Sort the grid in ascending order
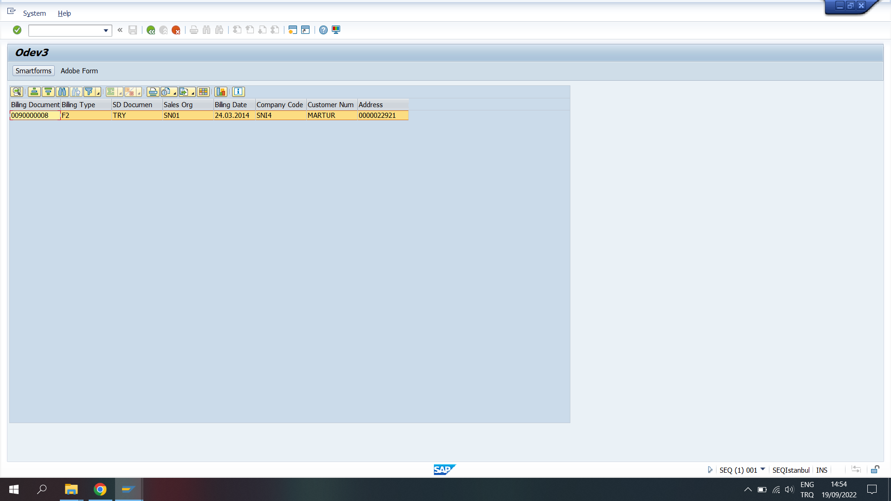 (34, 92)
